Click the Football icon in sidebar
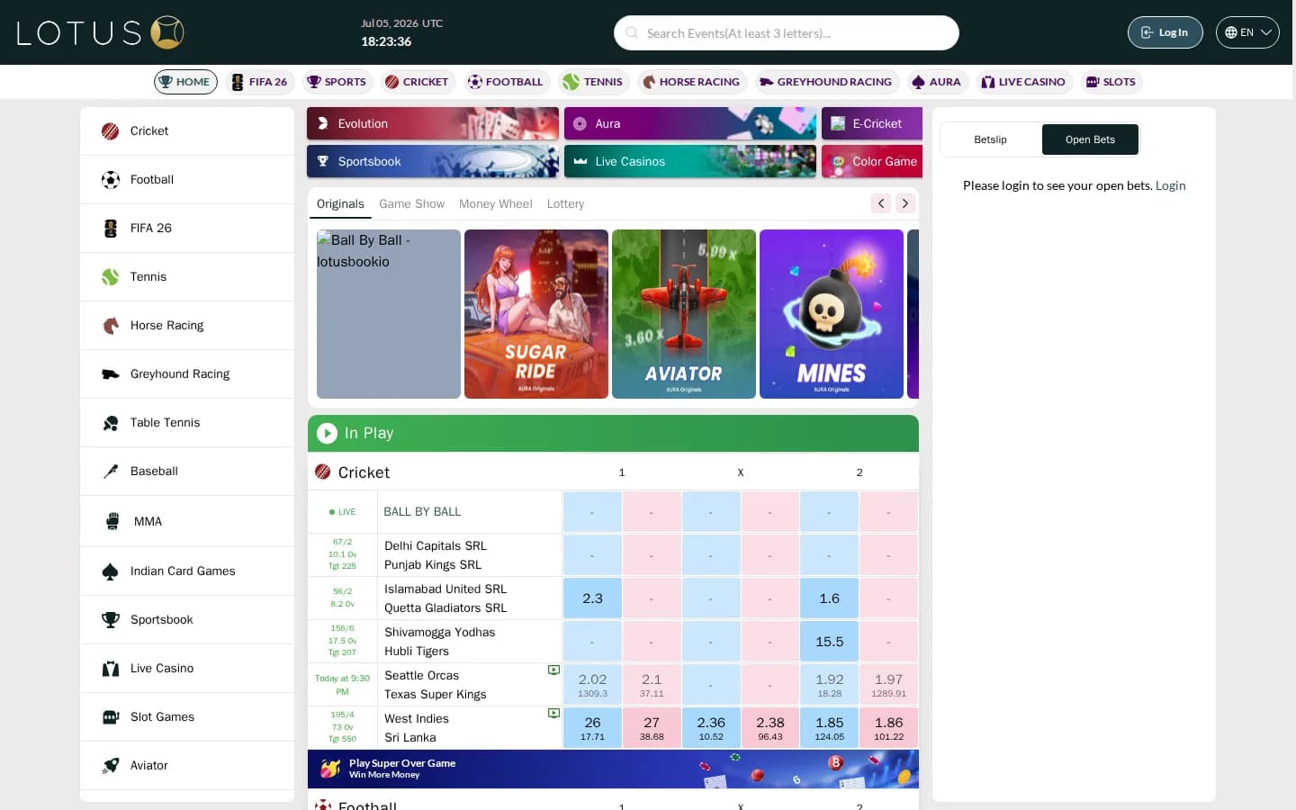This screenshot has width=1296, height=810. (x=110, y=180)
